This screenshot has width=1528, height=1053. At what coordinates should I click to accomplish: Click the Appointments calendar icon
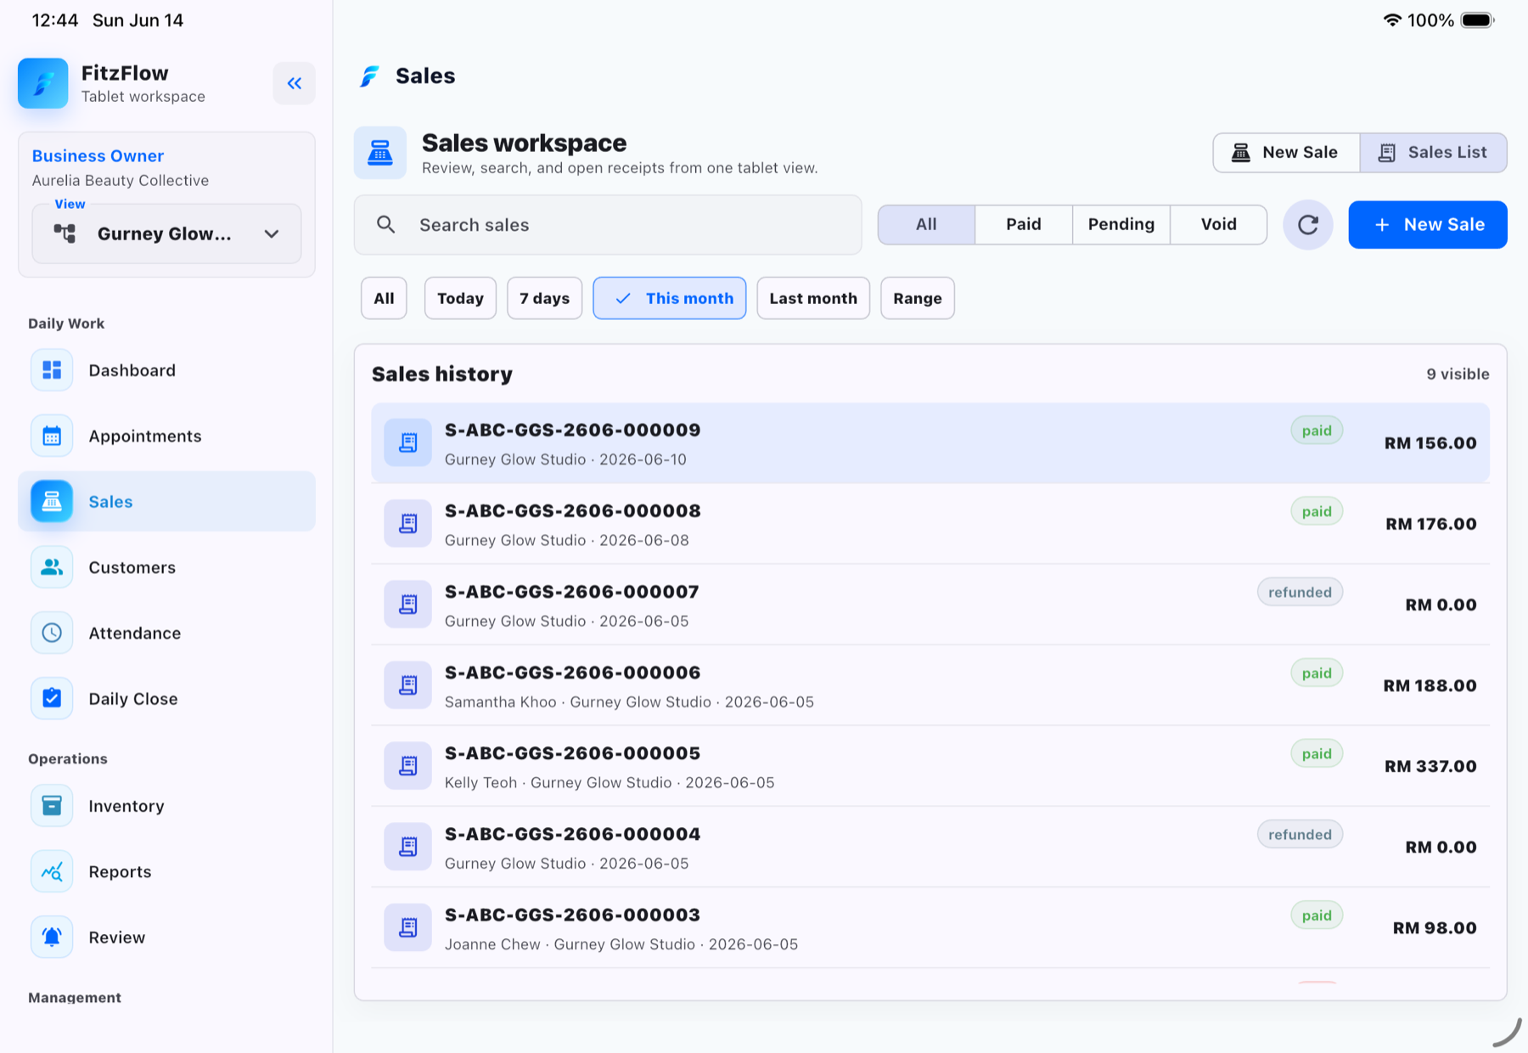[52, 436]
